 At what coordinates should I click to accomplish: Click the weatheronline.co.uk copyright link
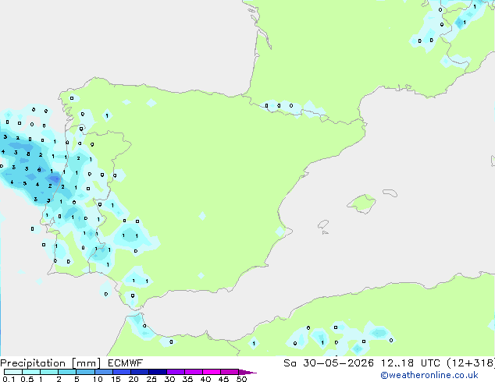pos(429,375)
